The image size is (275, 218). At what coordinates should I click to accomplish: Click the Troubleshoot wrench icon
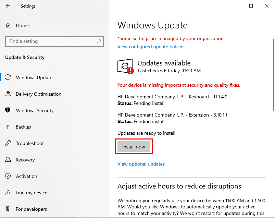pos(8,143)
